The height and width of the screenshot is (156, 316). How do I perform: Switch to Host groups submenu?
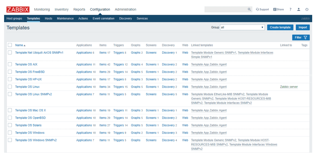pyautogui.click(x=14, y=19)
